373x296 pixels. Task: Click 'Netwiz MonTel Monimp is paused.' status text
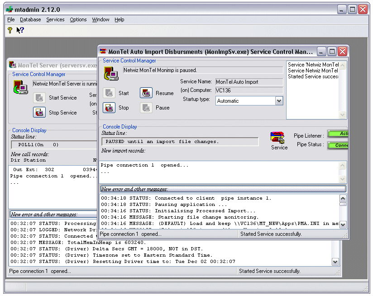coord(160,70)
